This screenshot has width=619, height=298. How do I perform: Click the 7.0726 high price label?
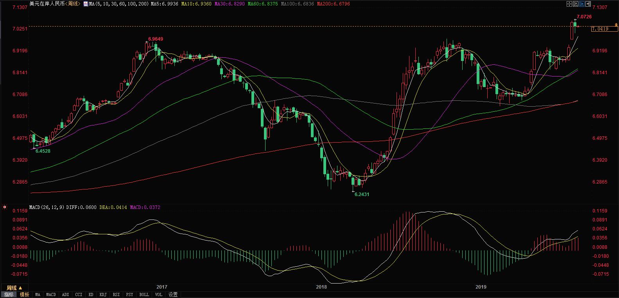(584, 17)
